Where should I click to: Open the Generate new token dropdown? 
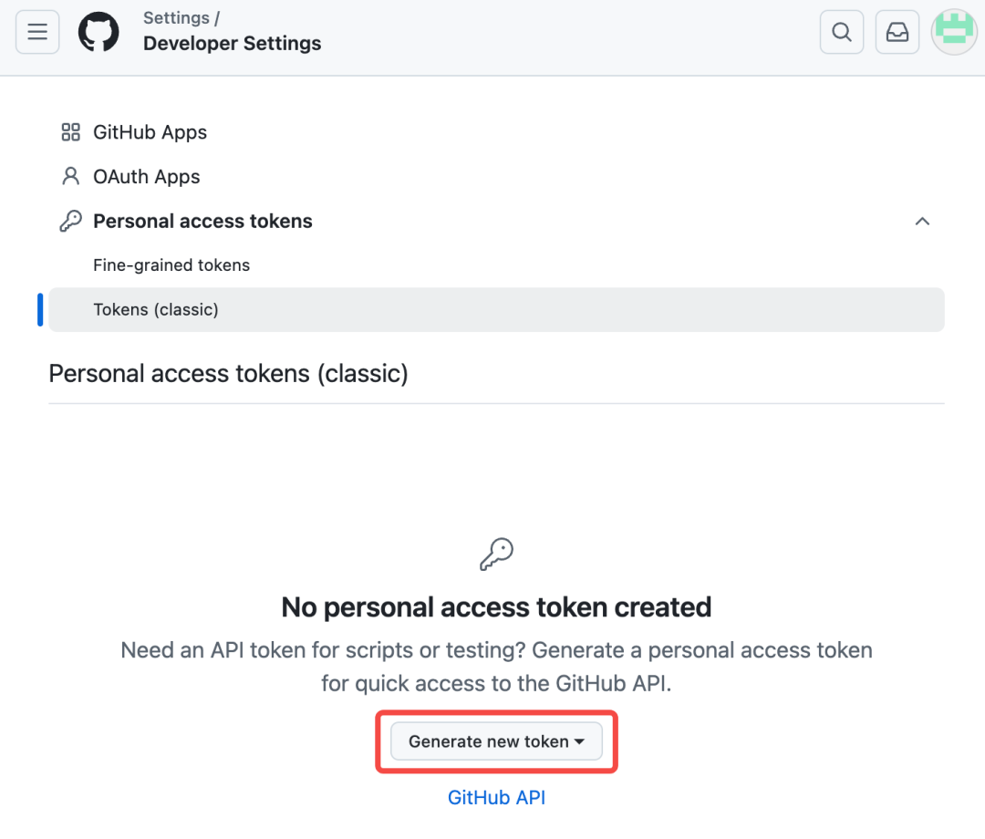pos(489,741)
